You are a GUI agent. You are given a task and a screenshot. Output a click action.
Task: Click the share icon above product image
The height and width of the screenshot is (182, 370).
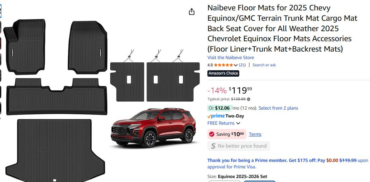pyautogui.click(x=192, y=11)
